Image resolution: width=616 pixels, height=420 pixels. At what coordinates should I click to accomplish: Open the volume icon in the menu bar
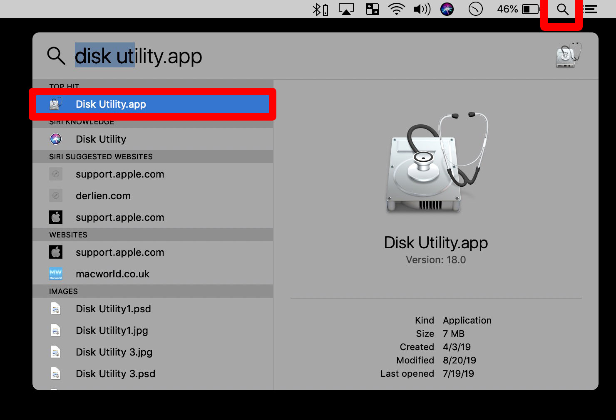coord(421,9)
